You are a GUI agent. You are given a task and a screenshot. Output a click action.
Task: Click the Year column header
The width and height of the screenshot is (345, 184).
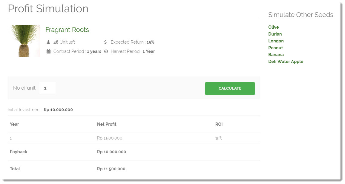(14, 124)
